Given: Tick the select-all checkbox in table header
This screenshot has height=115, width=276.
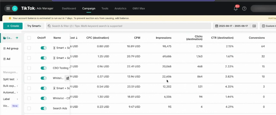Looking at the screenshot, I should [29, 38].
